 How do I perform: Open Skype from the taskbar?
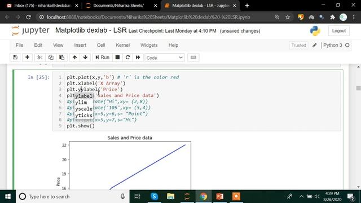154,196
